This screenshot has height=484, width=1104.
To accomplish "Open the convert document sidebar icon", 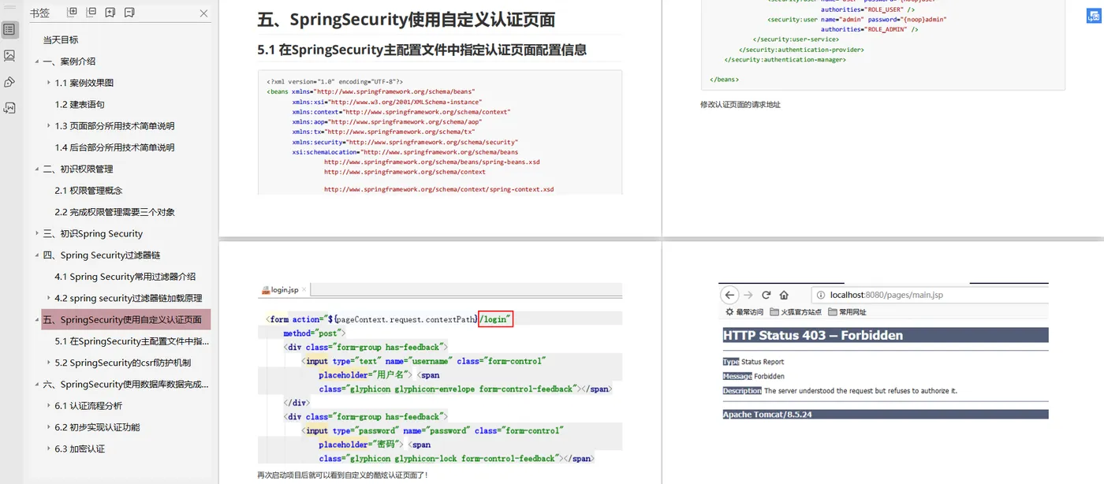I will click(x=9, y=108).
